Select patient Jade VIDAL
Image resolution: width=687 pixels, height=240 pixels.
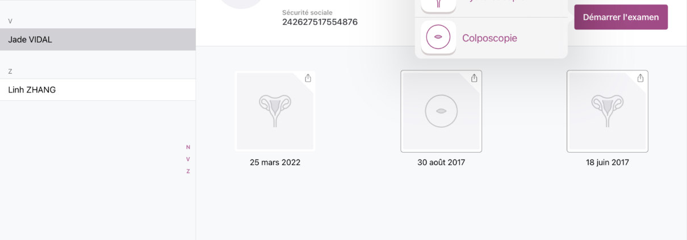click(98, 40)
